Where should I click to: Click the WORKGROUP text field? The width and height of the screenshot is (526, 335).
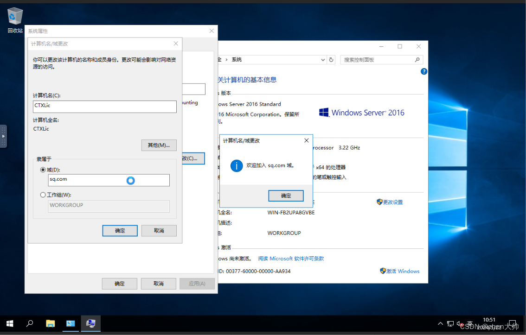pyautogui.click(x=109, y=206)
